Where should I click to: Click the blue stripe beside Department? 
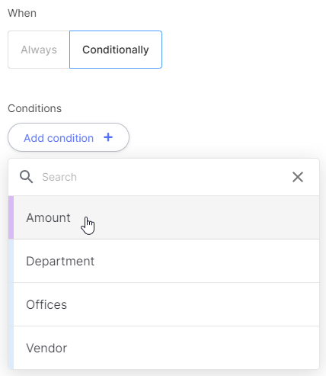(x=11, y=261)
